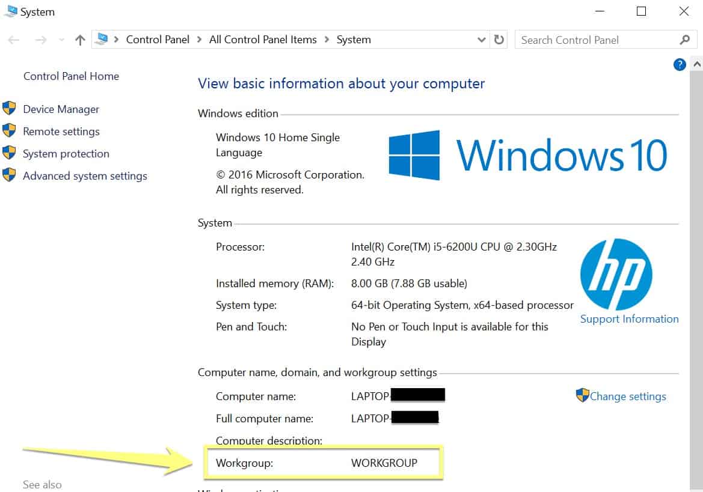Click the HP logo
The image size is (703, 492).
pos(616,275)
